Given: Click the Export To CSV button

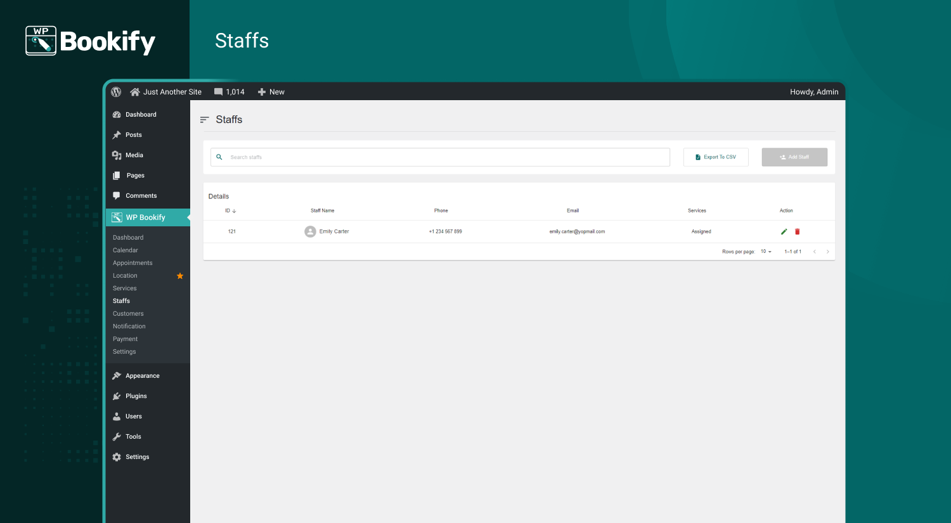Looking at the screenshot, I should 715,157.
